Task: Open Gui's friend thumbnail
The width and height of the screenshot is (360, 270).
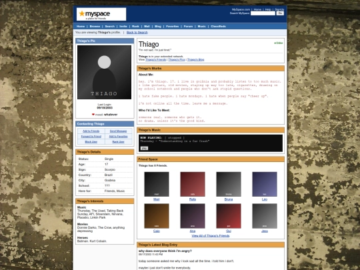Action: [x=229, y=216]
